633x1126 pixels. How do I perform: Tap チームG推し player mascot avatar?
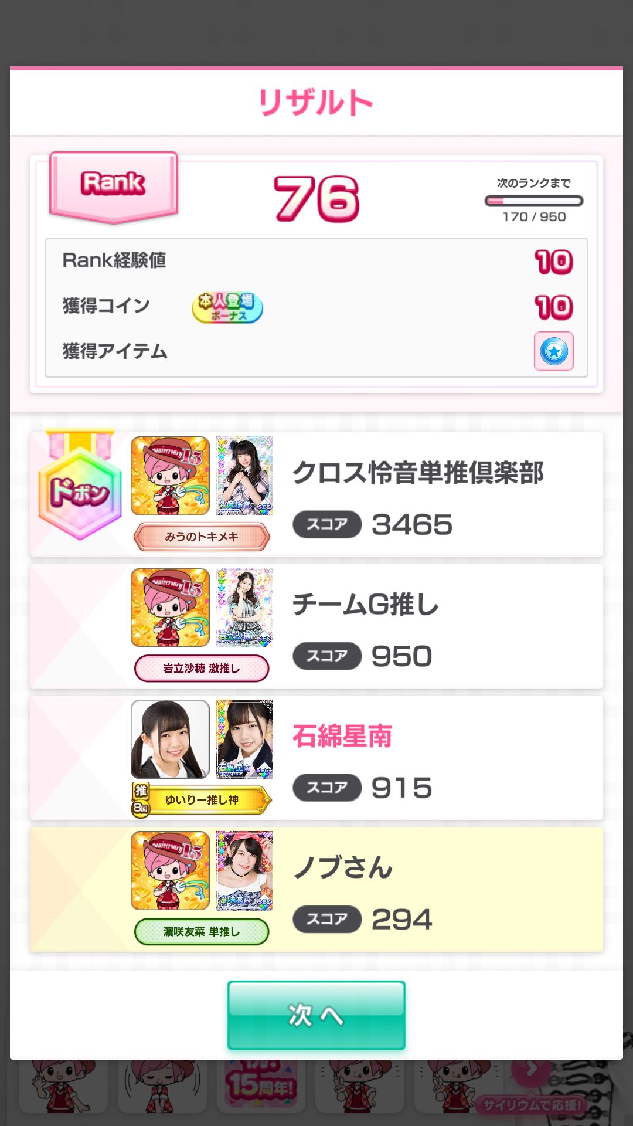click(x=170, y=608)
